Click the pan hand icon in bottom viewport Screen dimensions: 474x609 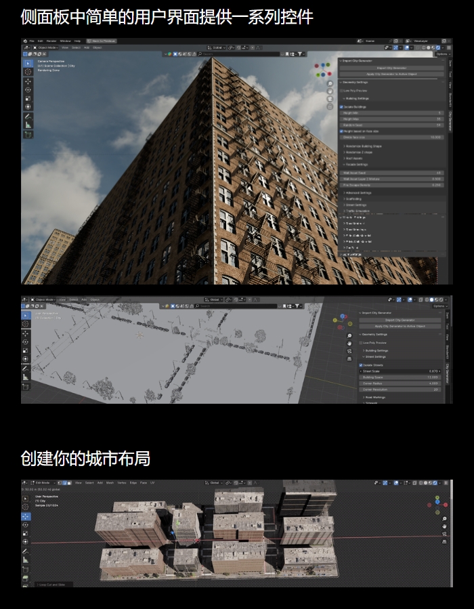click(444, 526)
